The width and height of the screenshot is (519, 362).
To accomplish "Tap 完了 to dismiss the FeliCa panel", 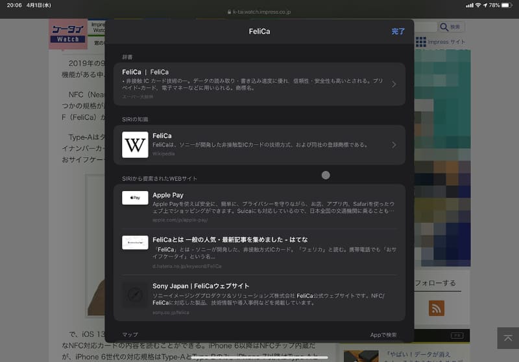I will coord(398,31).
